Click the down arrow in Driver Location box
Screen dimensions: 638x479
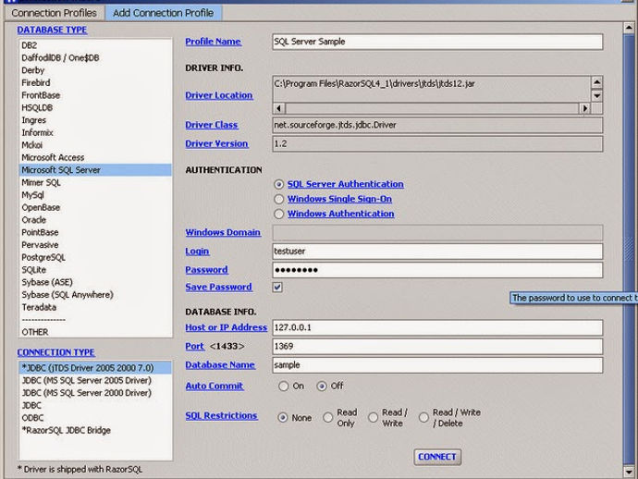click(596, 96)
